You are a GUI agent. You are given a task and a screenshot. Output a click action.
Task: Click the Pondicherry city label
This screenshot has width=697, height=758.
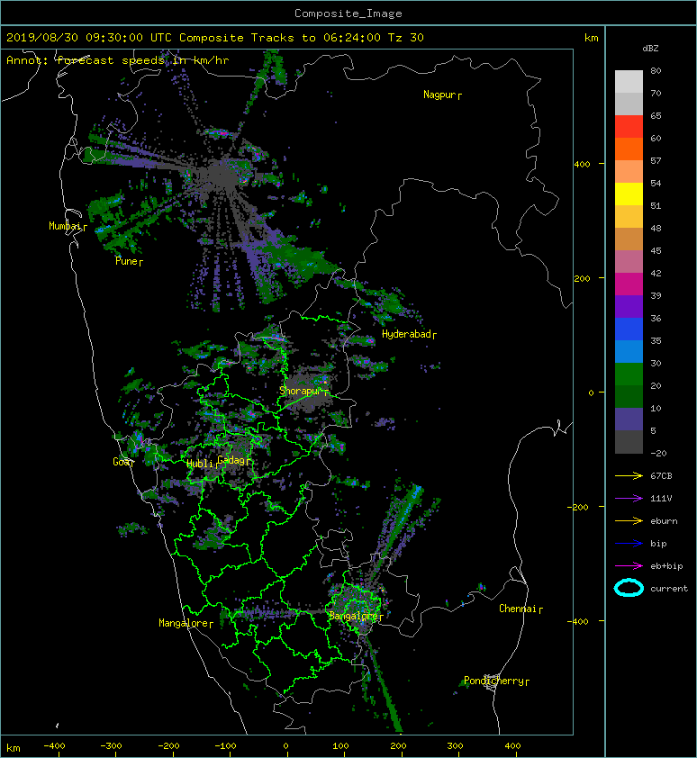(x=493, y=681)
